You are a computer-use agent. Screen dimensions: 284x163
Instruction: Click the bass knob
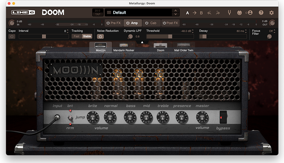pyautogui.click(x=130, y=117)
